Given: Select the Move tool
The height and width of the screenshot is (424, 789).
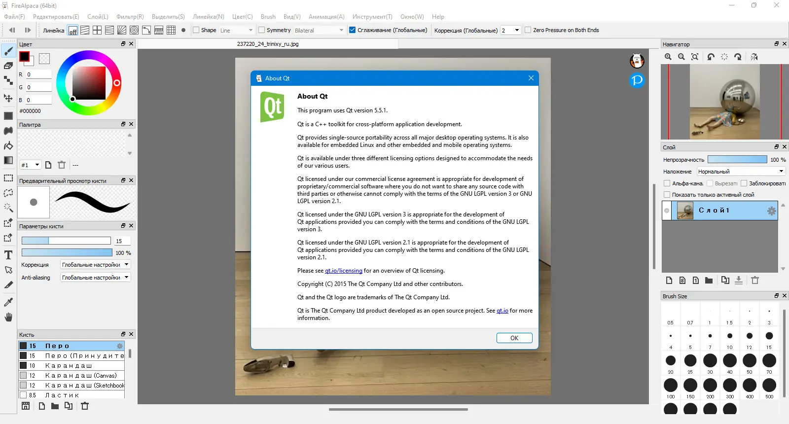Looking at the screenshot, I should pyautogui.click(x=8, y=98).
